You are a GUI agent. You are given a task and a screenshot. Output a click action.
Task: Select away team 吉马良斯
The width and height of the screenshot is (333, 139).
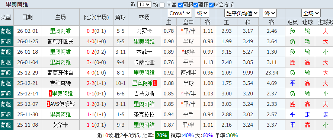144,94
